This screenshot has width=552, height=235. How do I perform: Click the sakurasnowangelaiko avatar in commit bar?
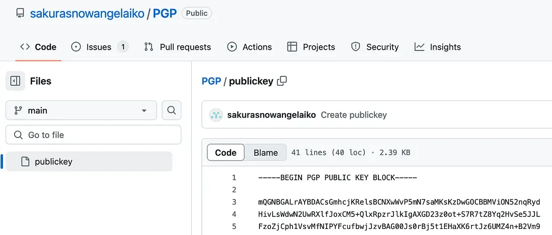(x=216, y=115)
